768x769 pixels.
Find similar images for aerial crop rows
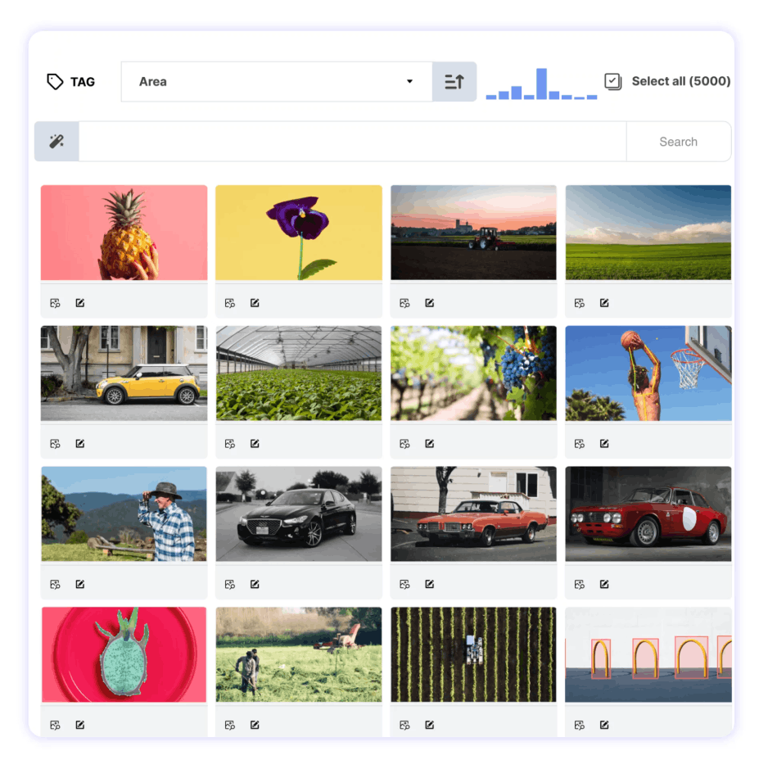point(404,725)
